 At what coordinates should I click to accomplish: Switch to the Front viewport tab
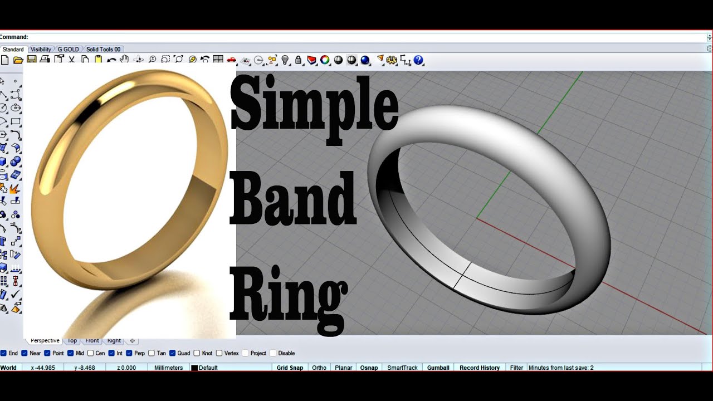click(92, 340)
